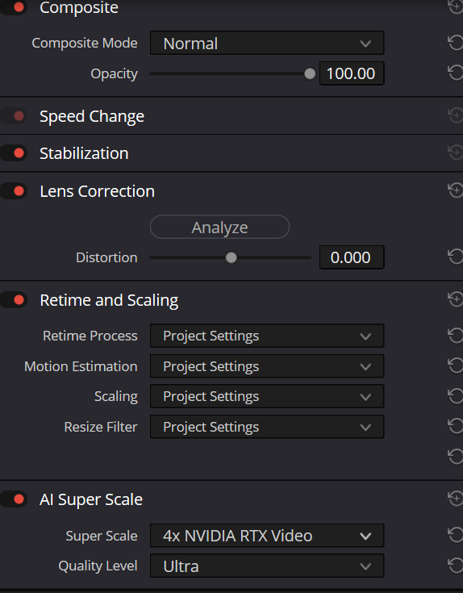
Task: Add keyframe for Retime and Scaling
Action: 456,299
